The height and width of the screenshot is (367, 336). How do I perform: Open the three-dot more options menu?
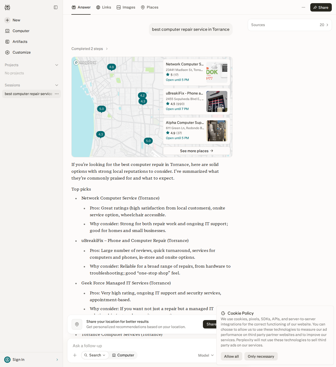(x=303, y=7)
